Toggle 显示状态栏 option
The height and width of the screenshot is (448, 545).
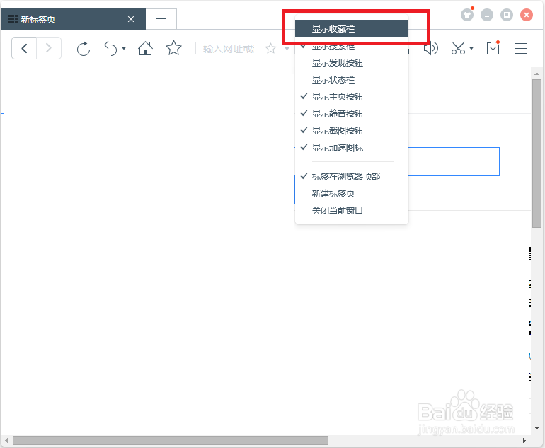(351, 79)
